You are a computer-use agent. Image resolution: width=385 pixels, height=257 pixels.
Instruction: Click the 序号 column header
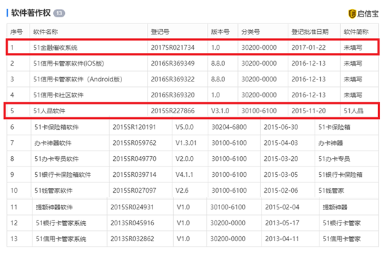coord(17,32)
